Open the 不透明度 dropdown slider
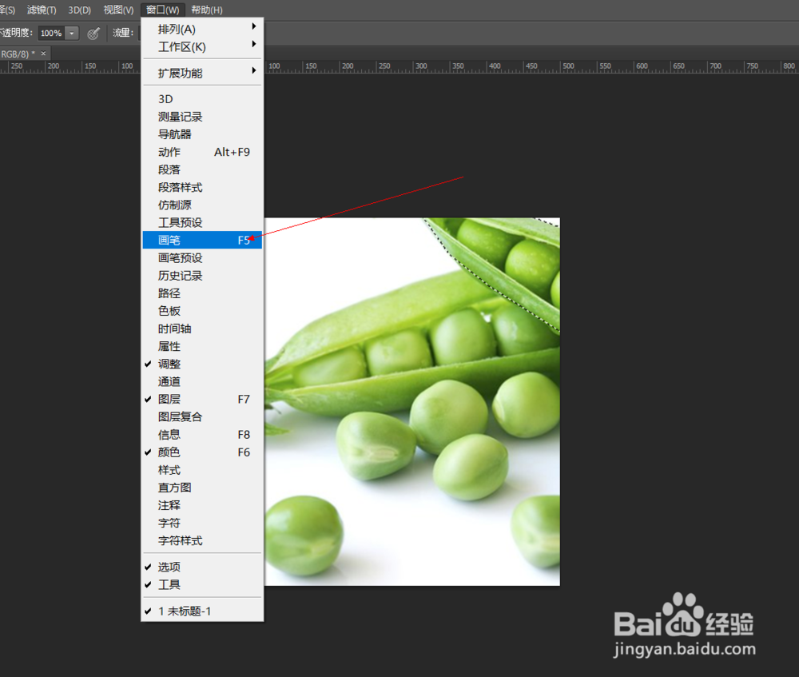 tap(70, 33)
